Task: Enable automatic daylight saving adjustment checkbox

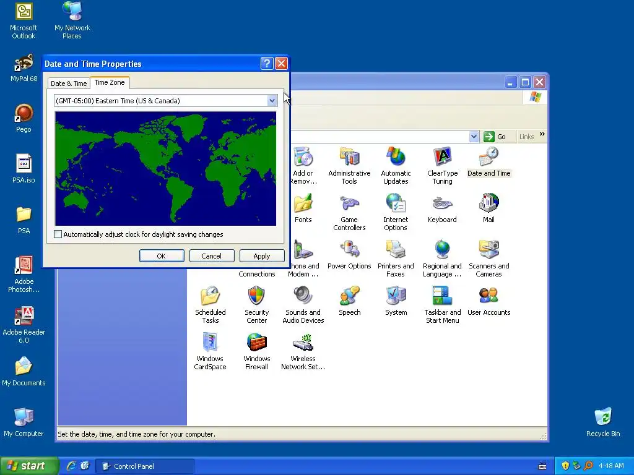Action: tap(58, 234)
